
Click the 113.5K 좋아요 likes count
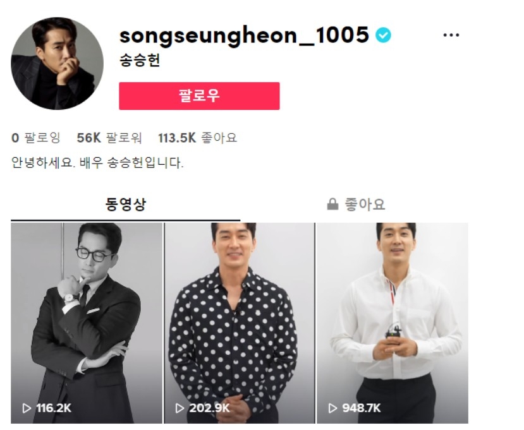coord(197,138)
